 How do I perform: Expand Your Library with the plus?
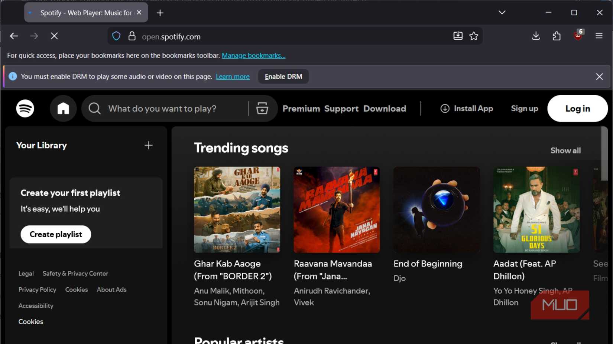[x=148, y=145]
